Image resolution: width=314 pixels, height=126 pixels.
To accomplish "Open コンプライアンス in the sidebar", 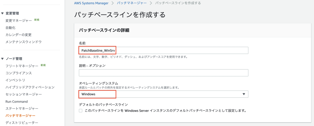I will [19, 73].
